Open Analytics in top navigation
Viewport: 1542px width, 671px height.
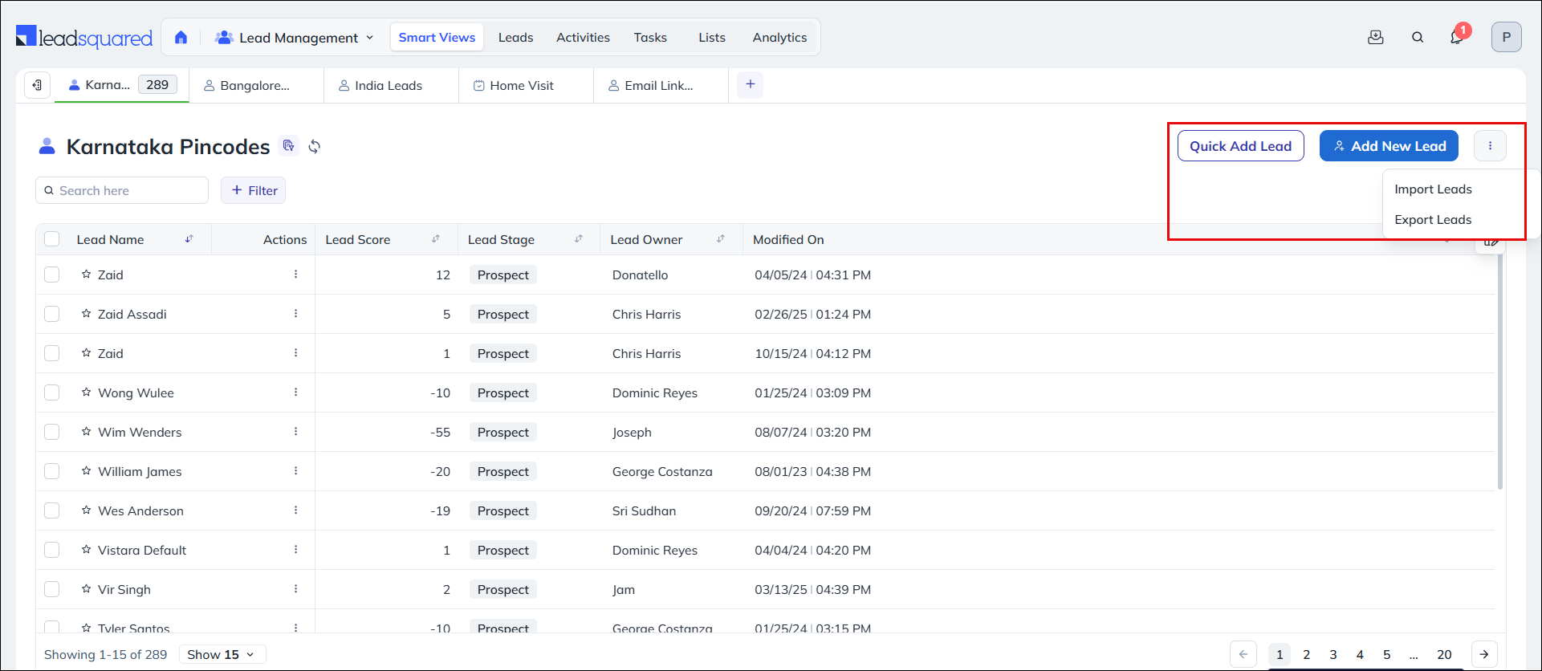[779, 38]
